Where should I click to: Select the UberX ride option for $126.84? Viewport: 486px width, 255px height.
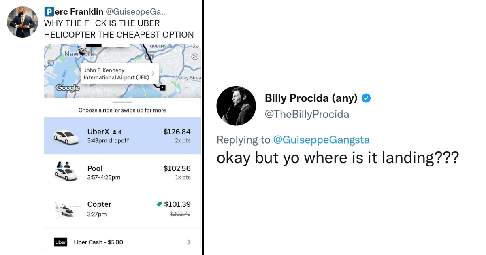(122, 136)
